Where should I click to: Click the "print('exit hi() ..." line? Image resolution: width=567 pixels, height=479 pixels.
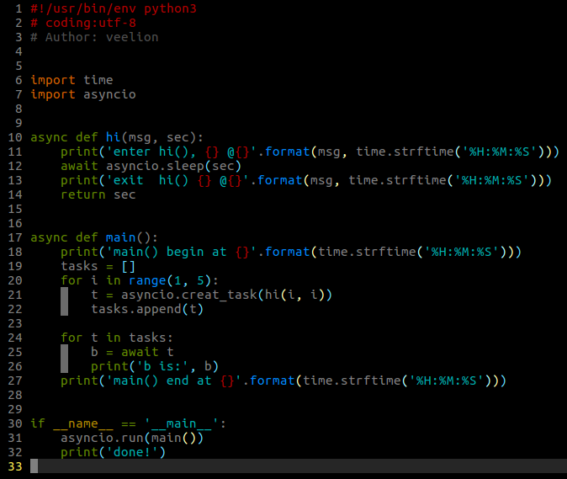(x=306, y=180)
